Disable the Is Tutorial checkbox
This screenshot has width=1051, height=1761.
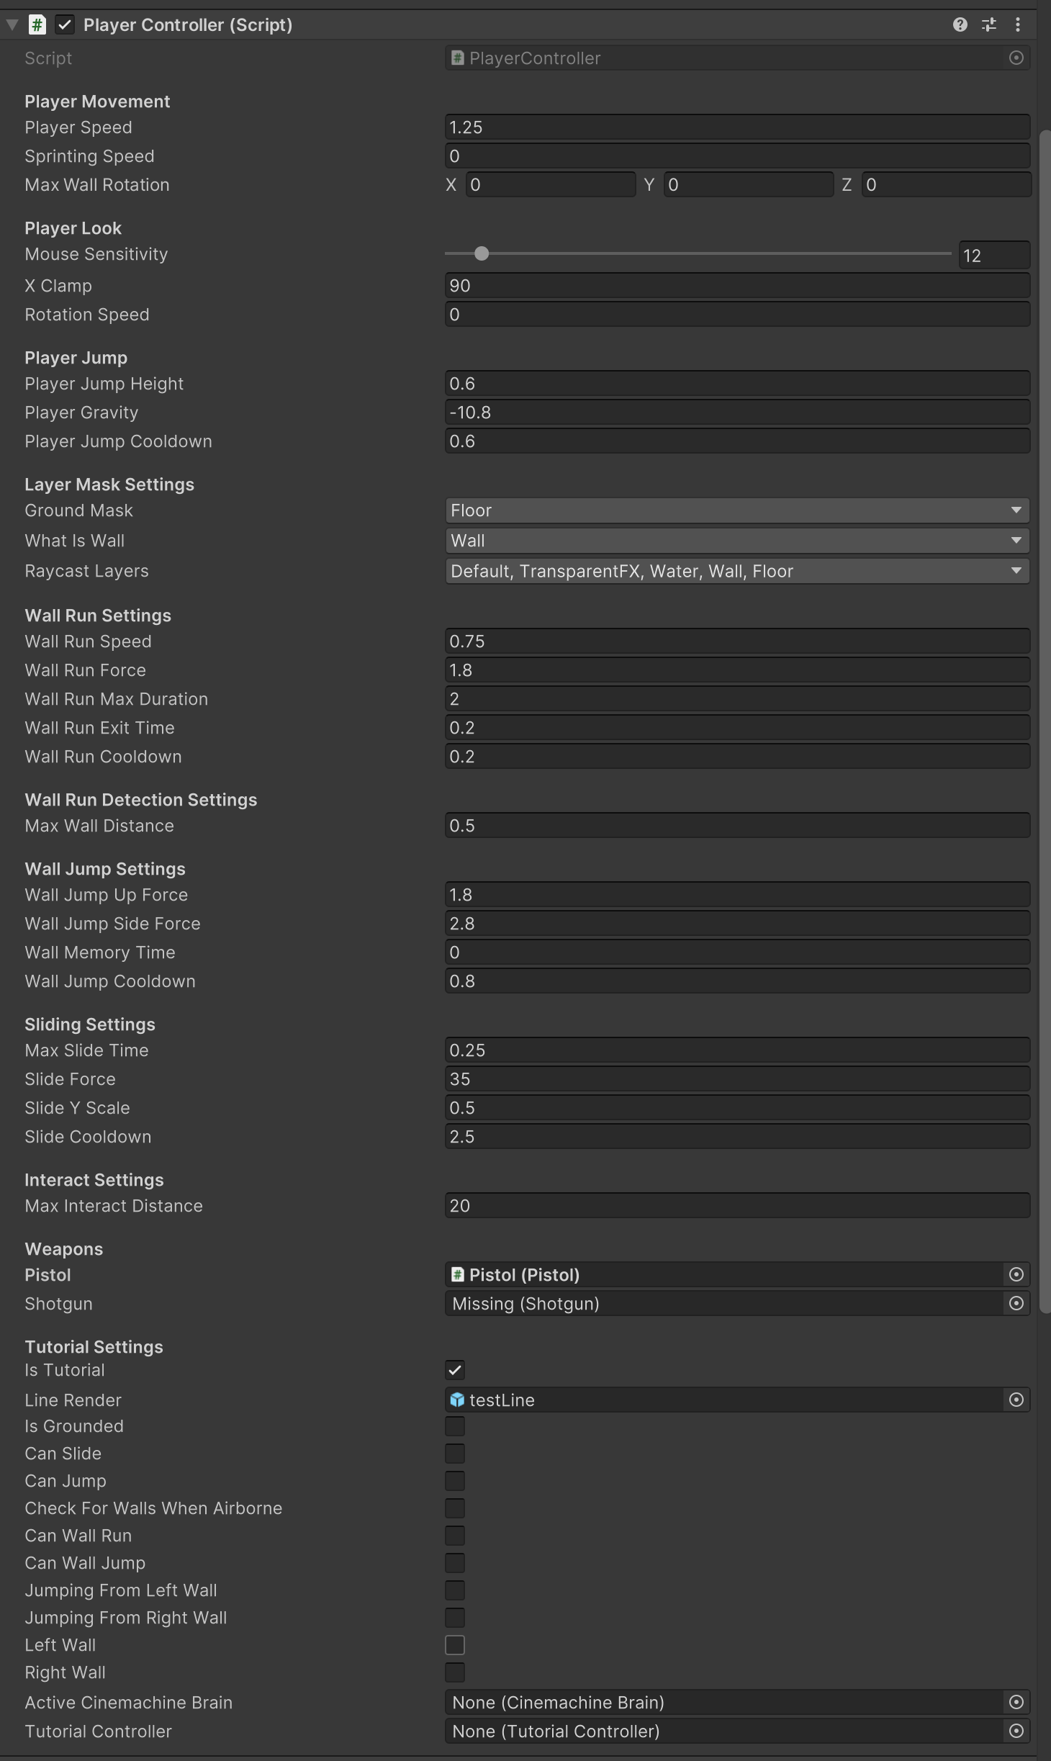pos(456,1369)
